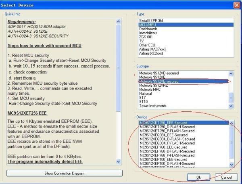Select MC9S12XET256_P-FLASH-Secured device
The width and height of the screenshot is (242, 184).
click(x=184, y=131)
